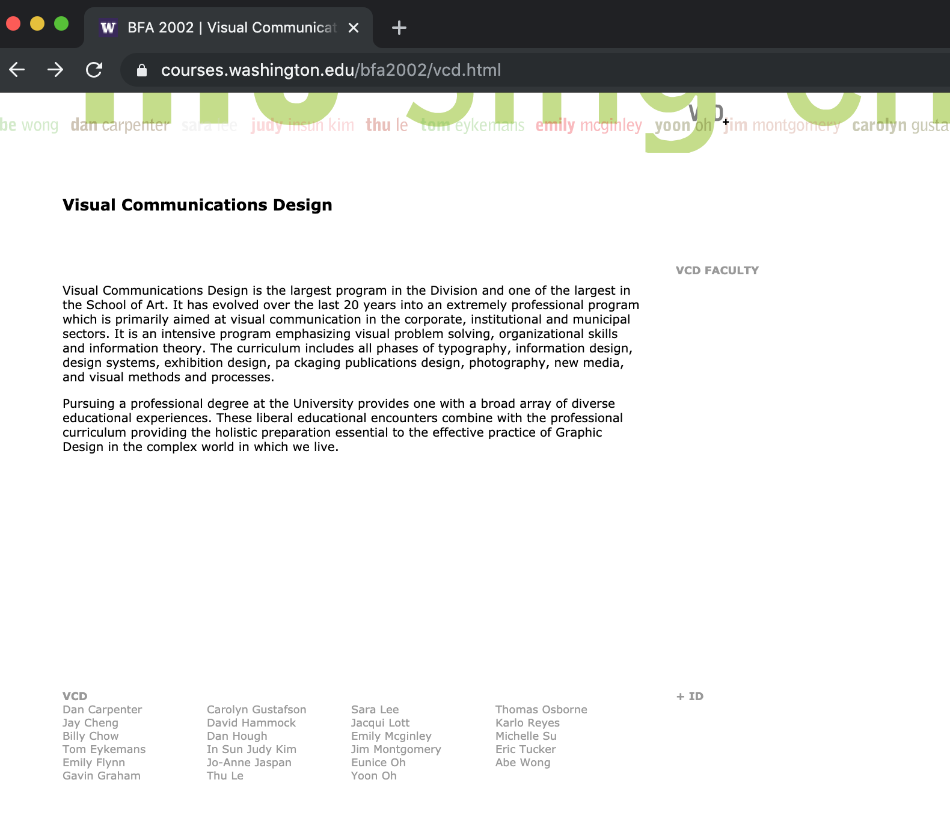Open Karlo Reyes's page

[528, 723]
